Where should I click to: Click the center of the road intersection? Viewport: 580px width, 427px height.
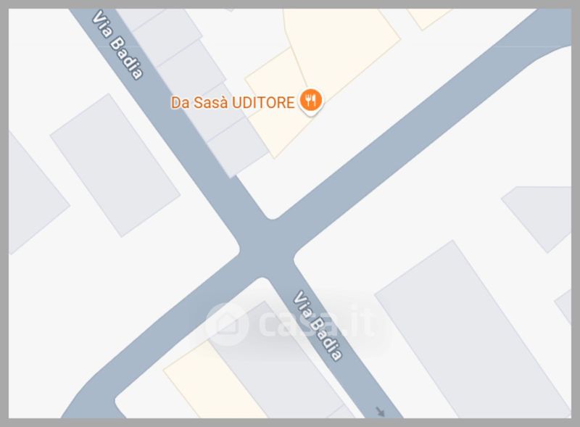(x=267, y=249)
